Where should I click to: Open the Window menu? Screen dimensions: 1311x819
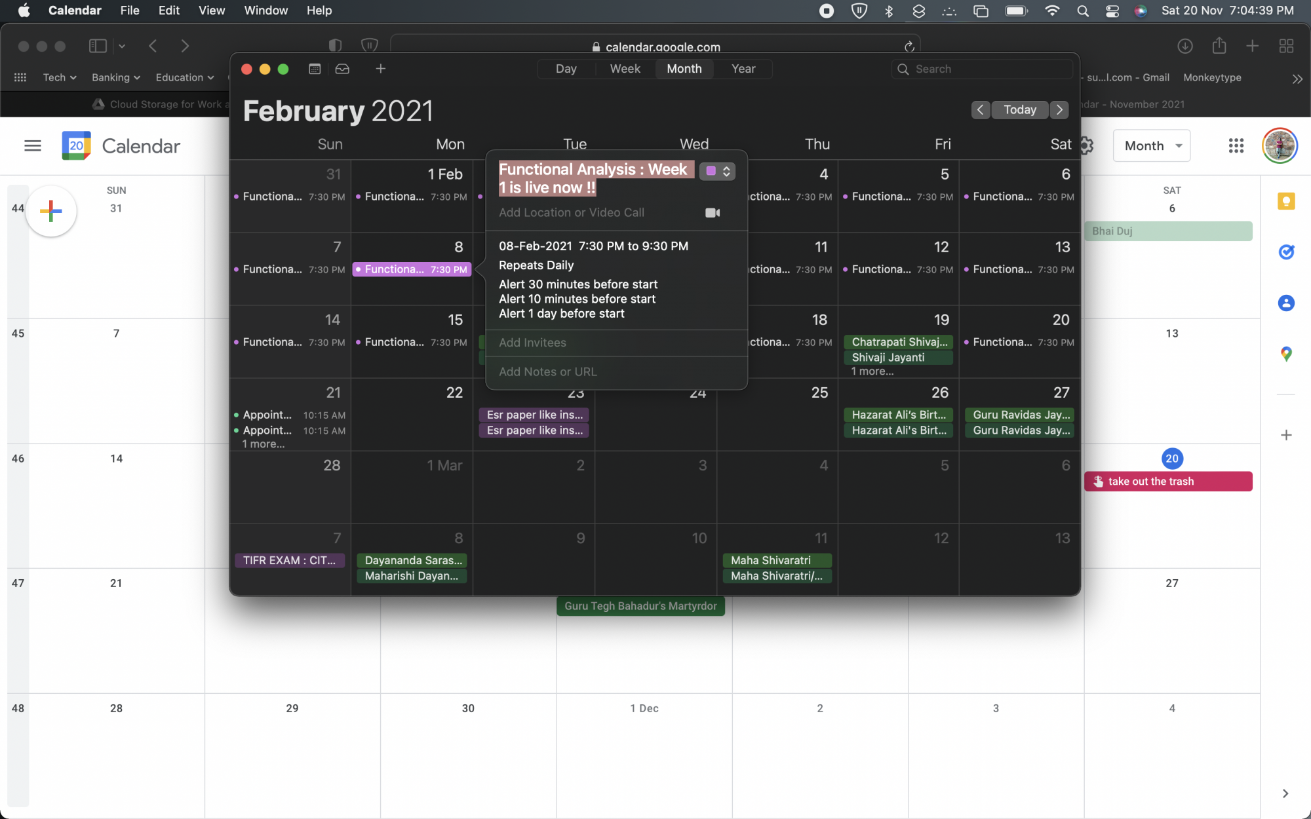pyautogui.click(x=265, y=10)
